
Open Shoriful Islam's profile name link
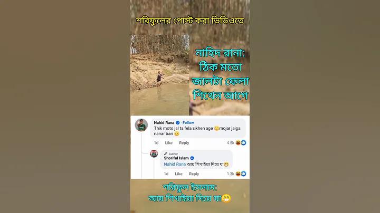tap(176, 158)
